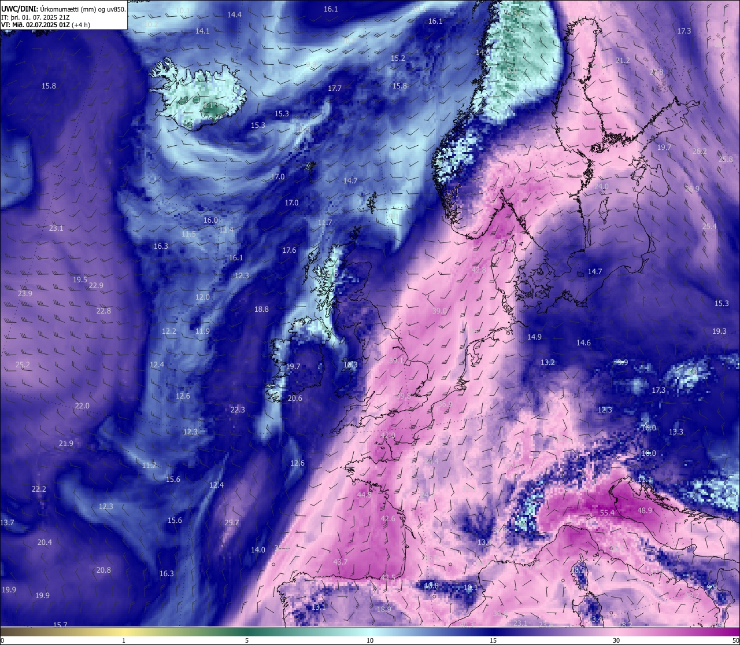Click the 25.7 value west of Biscay
The image size is (740, 645).
pos(231,522)
